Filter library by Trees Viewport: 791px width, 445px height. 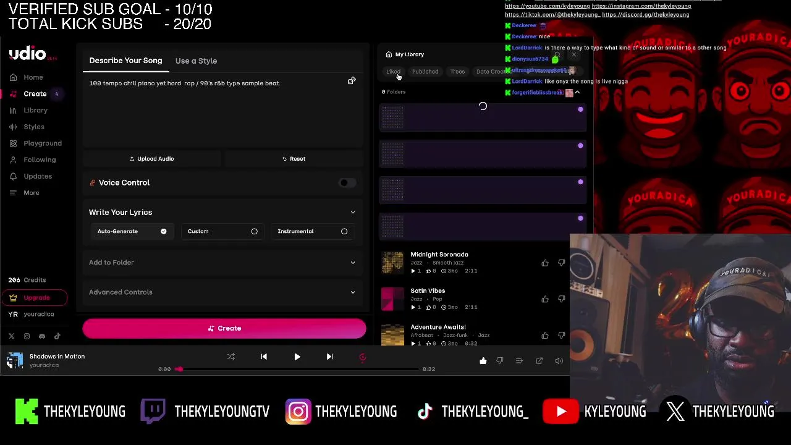coord(457,72)
